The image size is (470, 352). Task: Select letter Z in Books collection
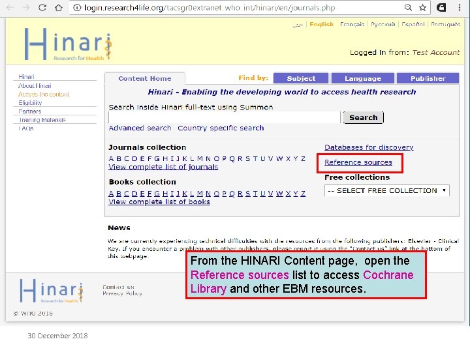pos(303,194)
